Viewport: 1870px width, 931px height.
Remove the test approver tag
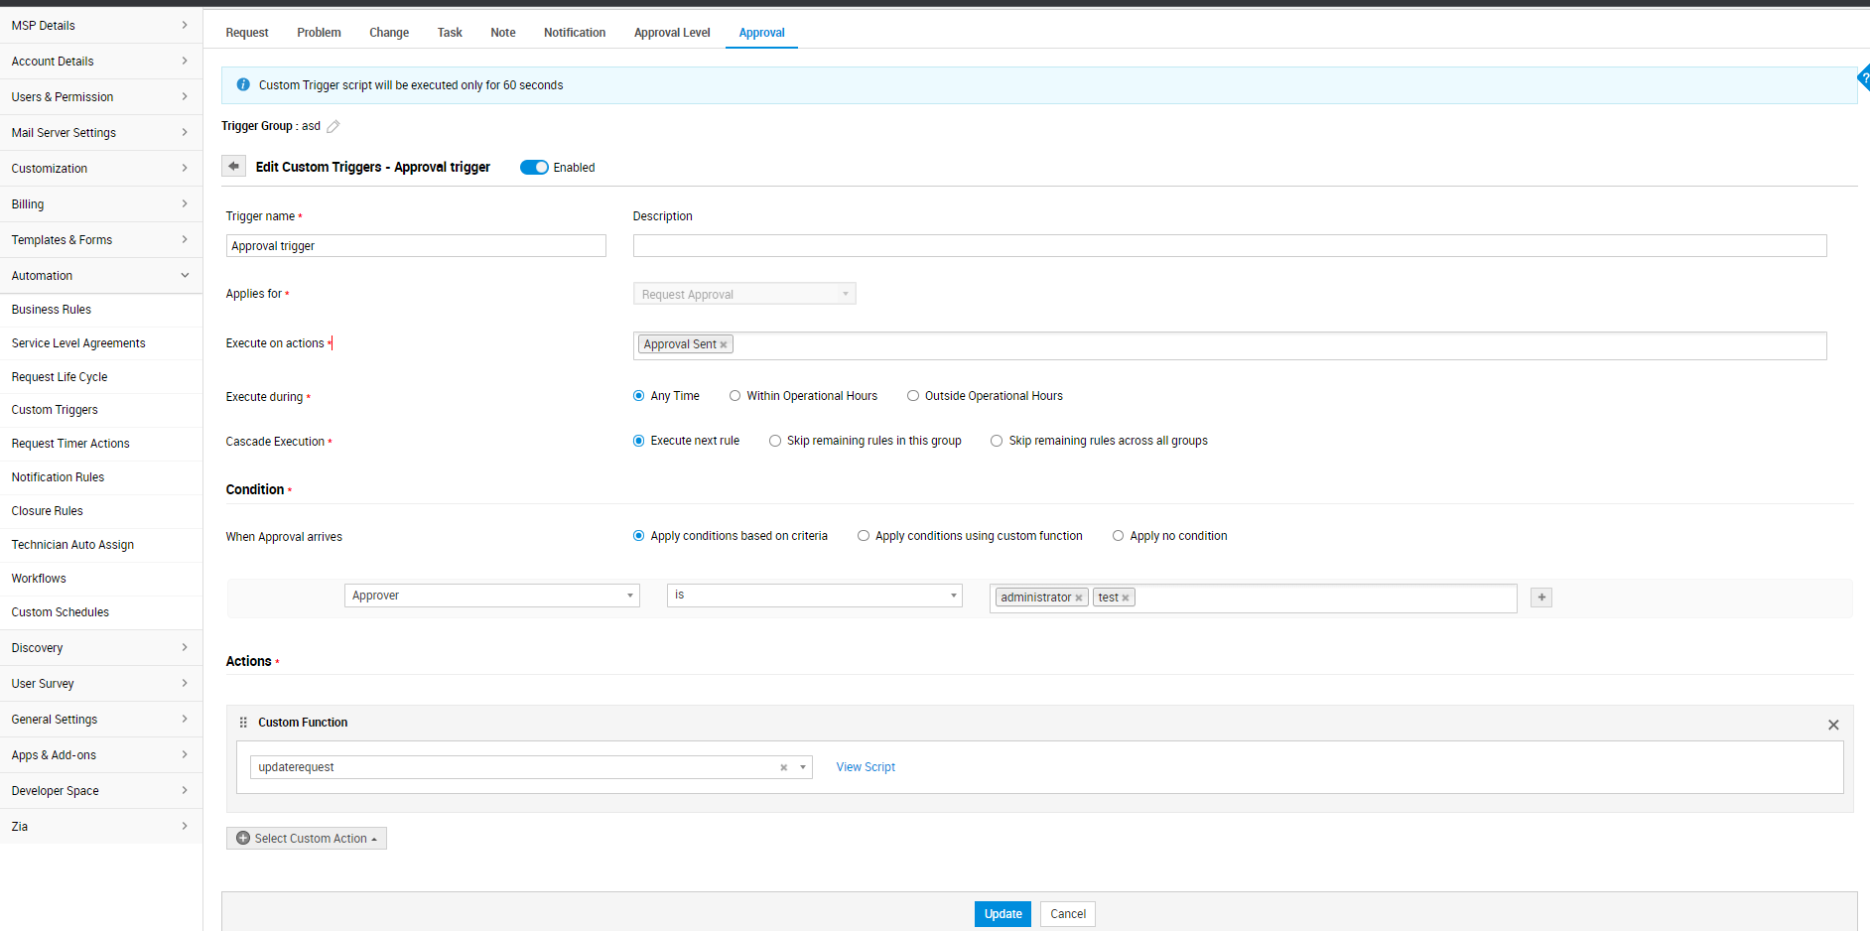1126,598
